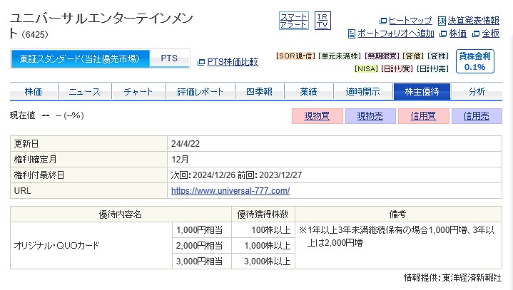
Task: Click the NISA tag
Action: pos(367,69)
